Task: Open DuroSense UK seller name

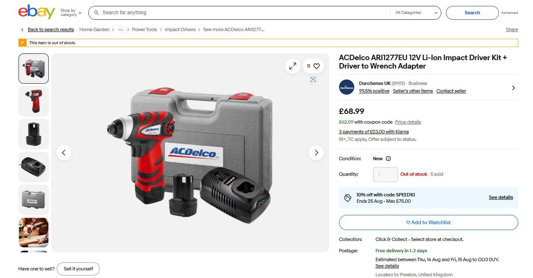Action: [375, 83]
